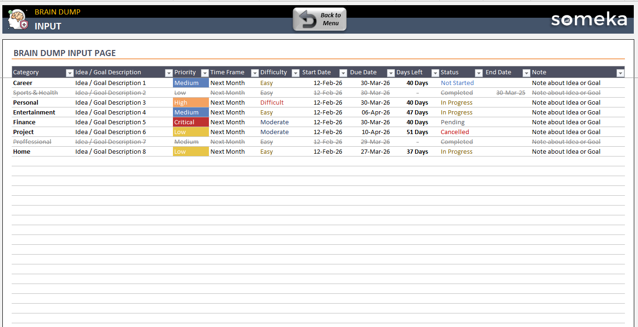The width and height of the screenshot is (638, 327).
Task: Click the Cancelled status cell
Action: coord(455,132)
